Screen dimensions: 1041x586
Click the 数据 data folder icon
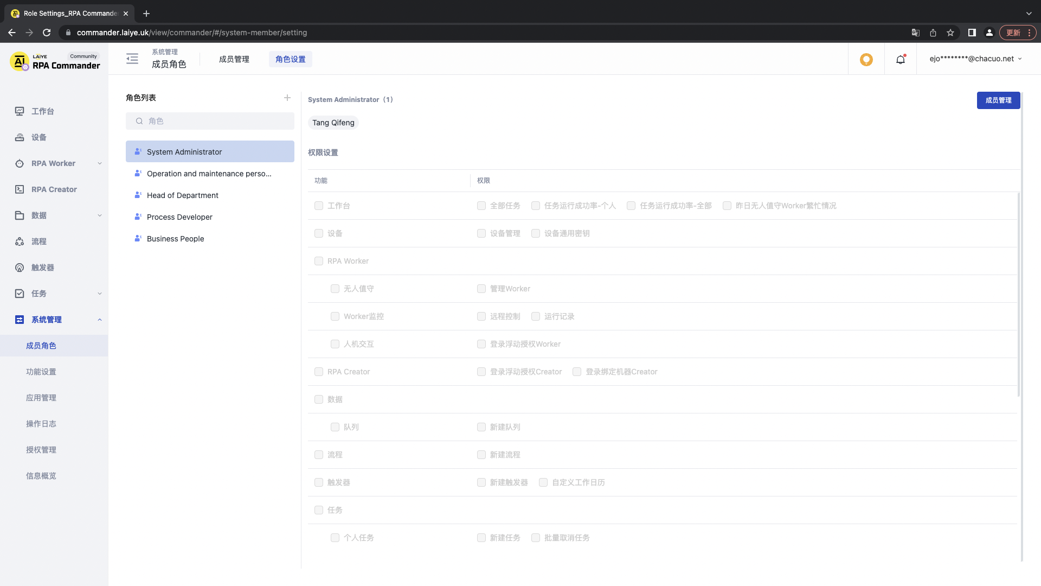(x=20, y=215)
